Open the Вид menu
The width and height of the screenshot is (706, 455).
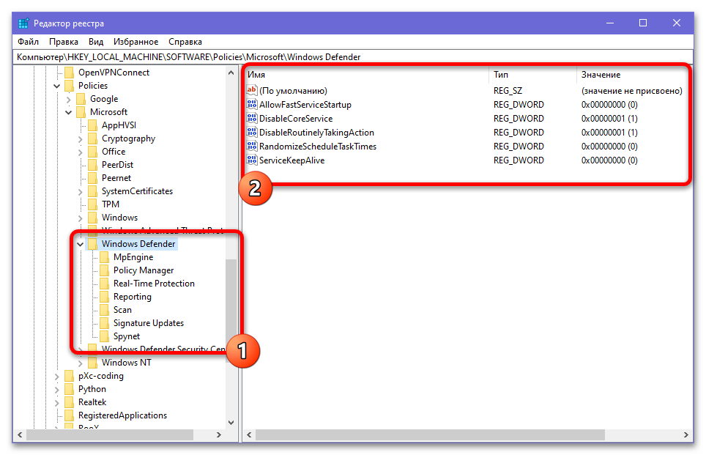pos(96,42)
